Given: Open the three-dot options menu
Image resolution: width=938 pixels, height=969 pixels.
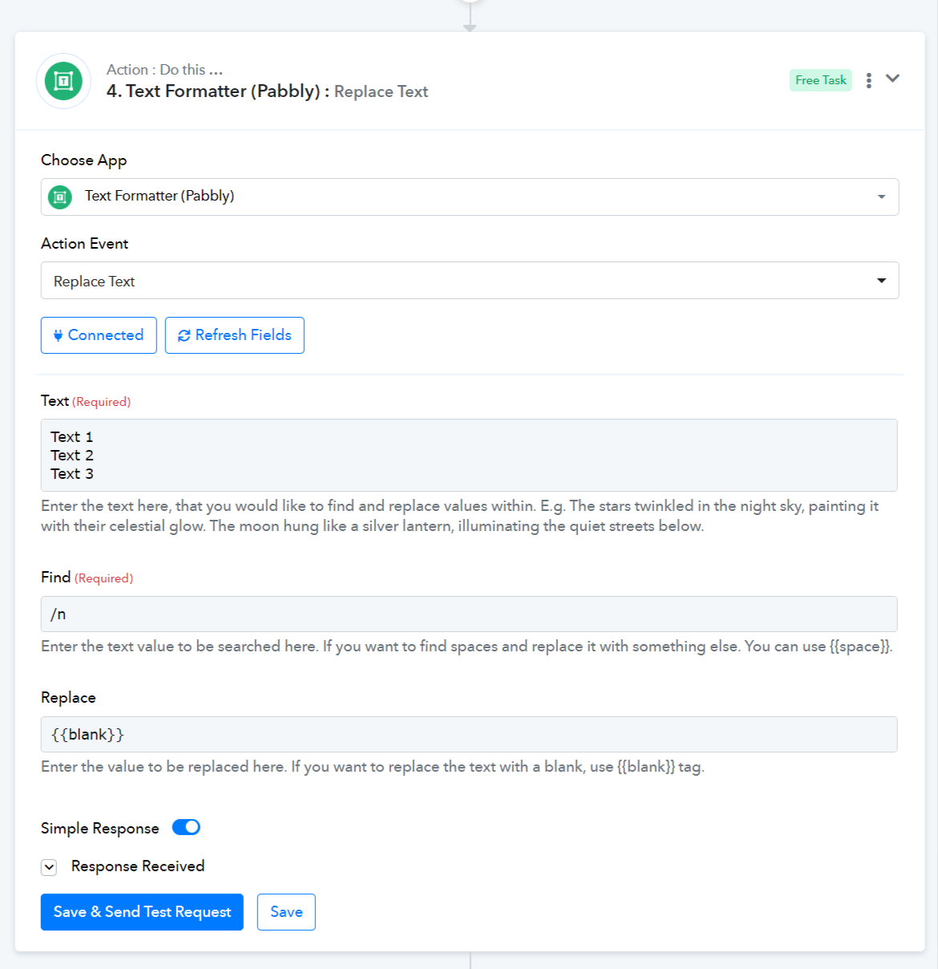Looking at the screenshot, I should pyautogui.click(x=869, y=80).
